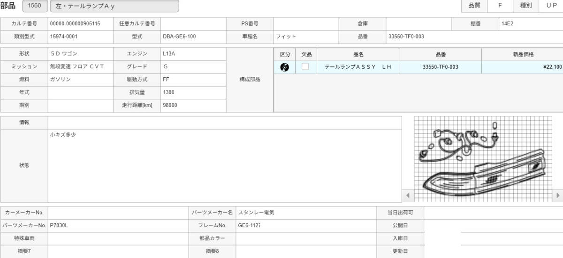Click the empty 摘要8 field
Screen dimensions: 563x258
tap(306, 251)
